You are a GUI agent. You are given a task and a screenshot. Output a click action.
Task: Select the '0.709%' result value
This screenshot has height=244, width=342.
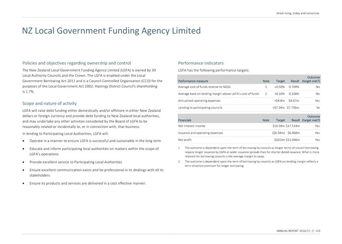tap(294, 87)
